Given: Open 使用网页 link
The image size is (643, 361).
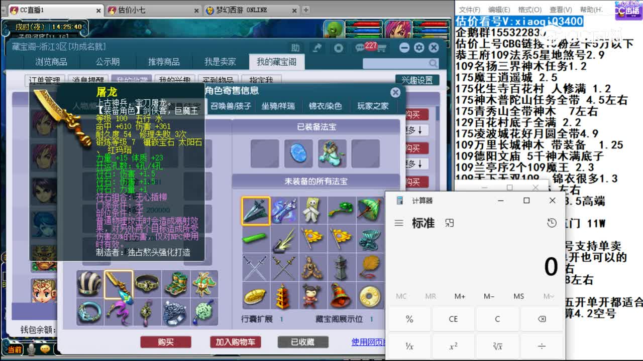Looking at the screenshot, I should [x=368, y=342].
